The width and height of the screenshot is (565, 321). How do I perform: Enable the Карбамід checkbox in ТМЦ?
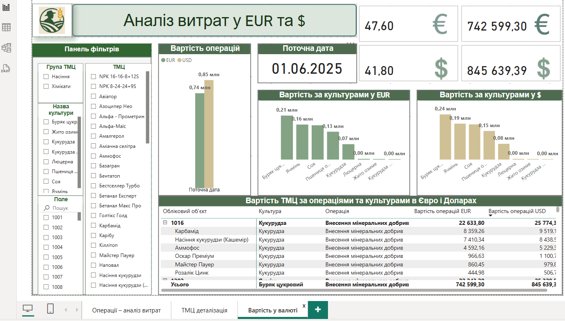pos(93,226)
